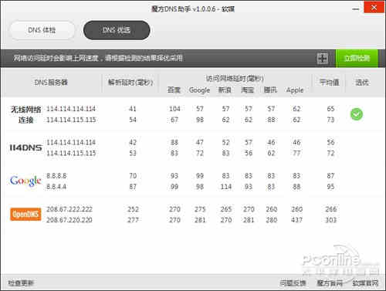
Task: Click the OpenDNS orange logo
Action: pos(25,215)
